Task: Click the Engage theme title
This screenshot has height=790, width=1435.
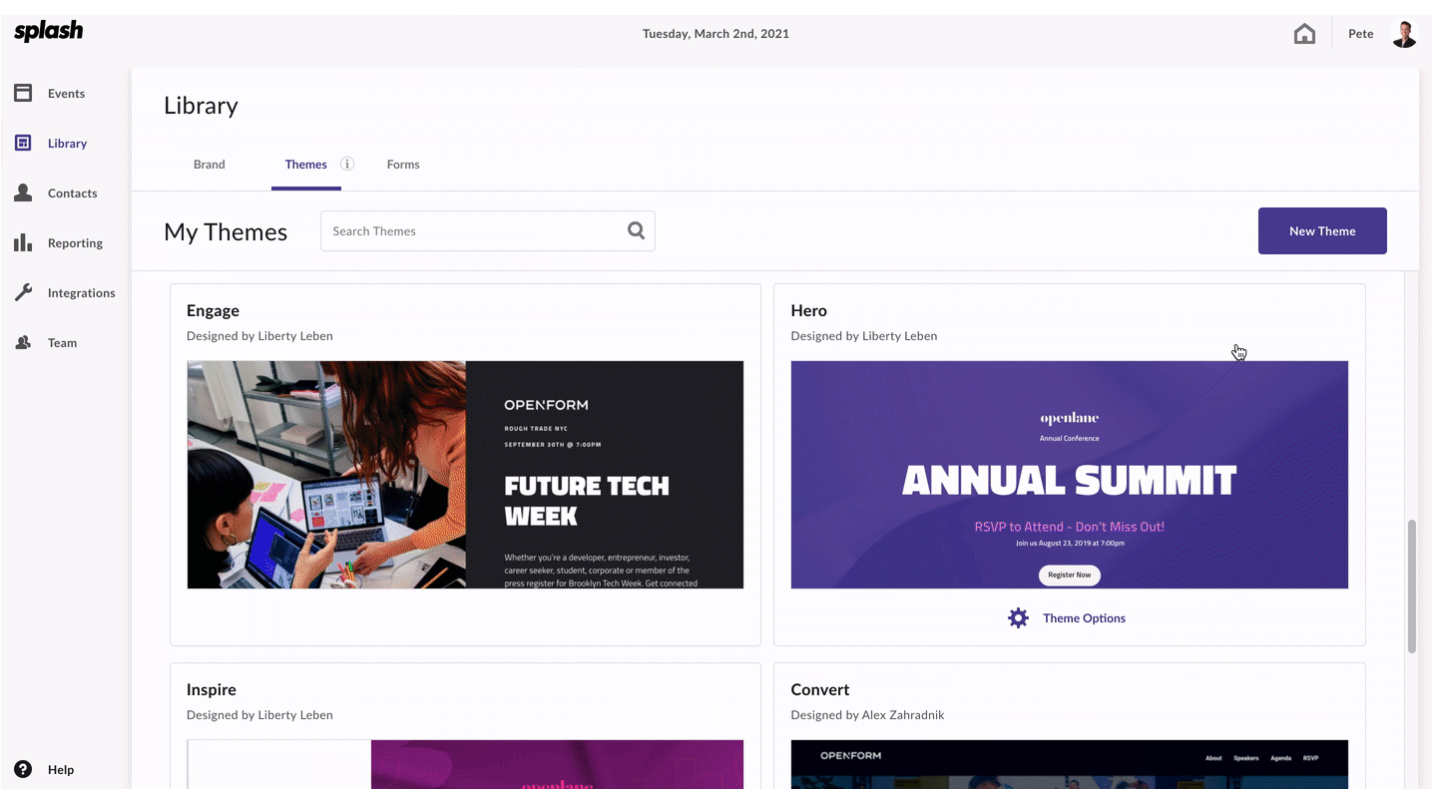Action: pyautogui.click(x=213, y=311)
